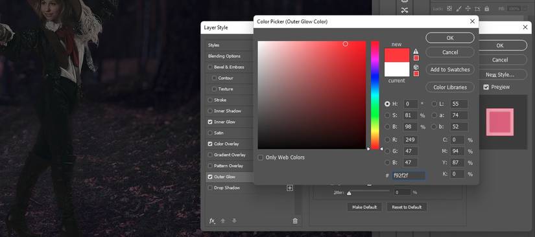The width and height of the screenshot is (535, 237).
Task: Click the not-web-safe cube icon
Action: (x=416, y=67)
